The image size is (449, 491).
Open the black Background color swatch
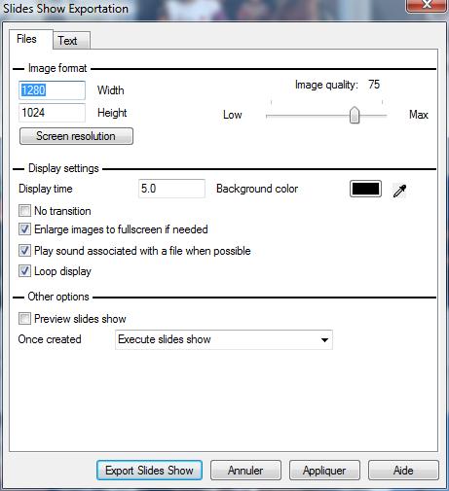pos(365,189)
